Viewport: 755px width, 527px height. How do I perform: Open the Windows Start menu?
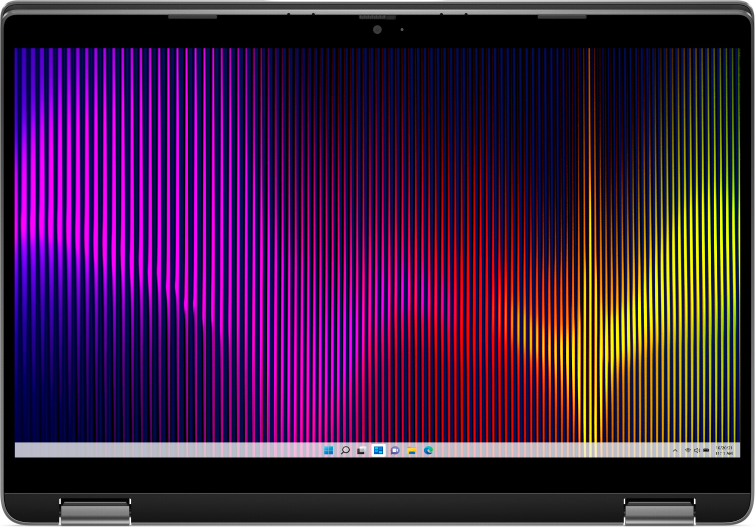(x=329, y=450)
